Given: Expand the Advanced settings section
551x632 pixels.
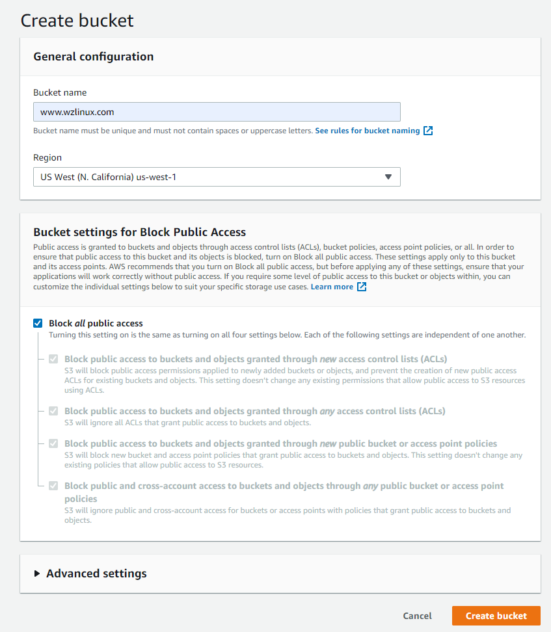Looking at the screenshot, I should [x=96, y=573].
